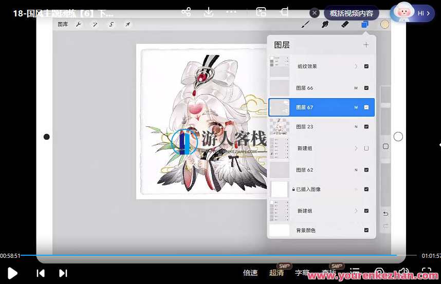441x284 pixels.
Task: Select the 图层 23 layer row
Action: tap(321, 127)
